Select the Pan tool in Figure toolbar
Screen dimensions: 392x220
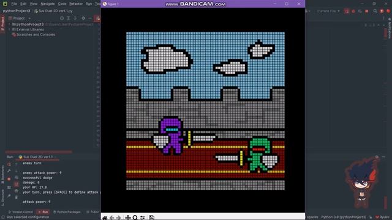pos(128,218)
